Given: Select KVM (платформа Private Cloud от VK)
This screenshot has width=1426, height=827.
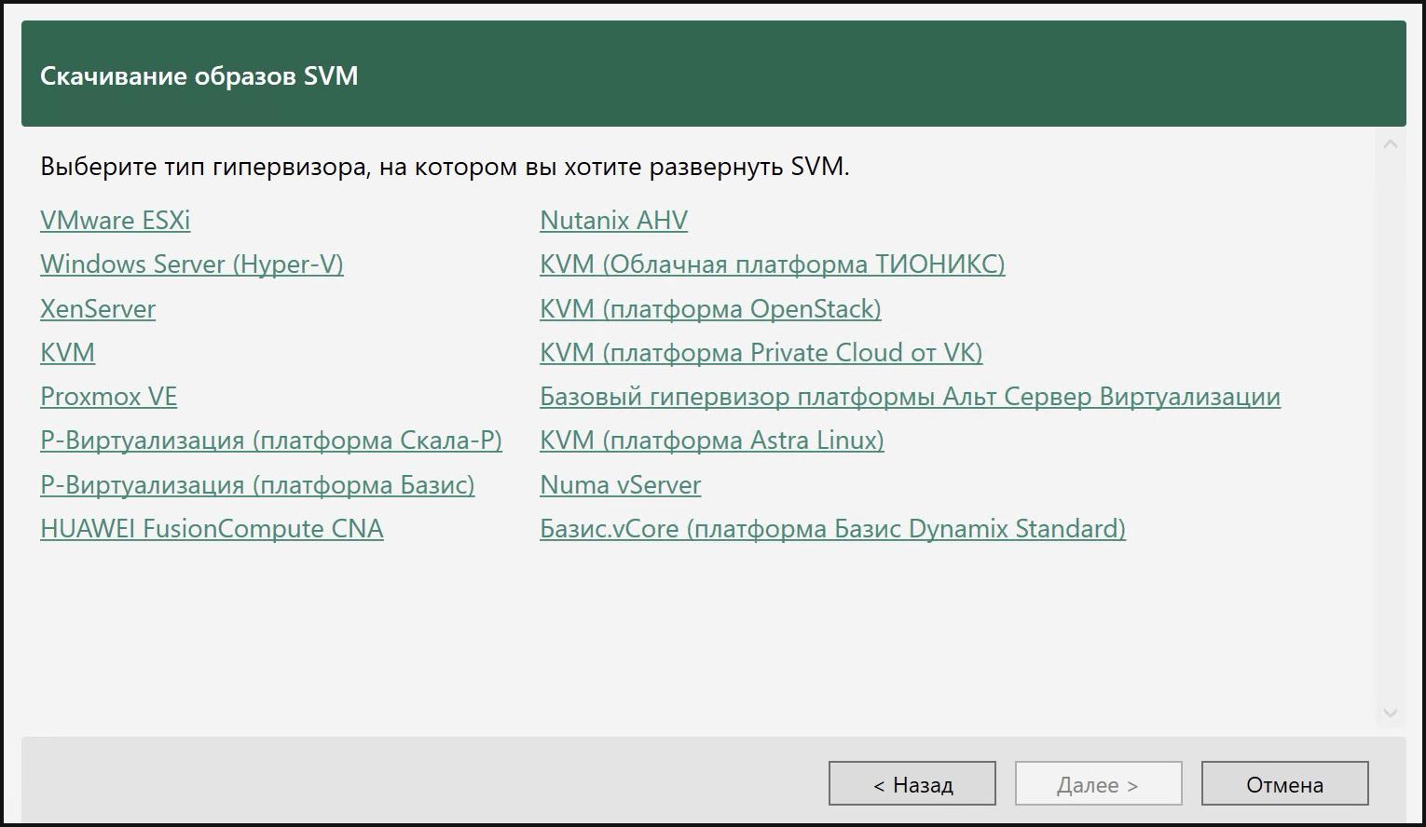Looking at the screenshot, I should [x=761, y=353].
